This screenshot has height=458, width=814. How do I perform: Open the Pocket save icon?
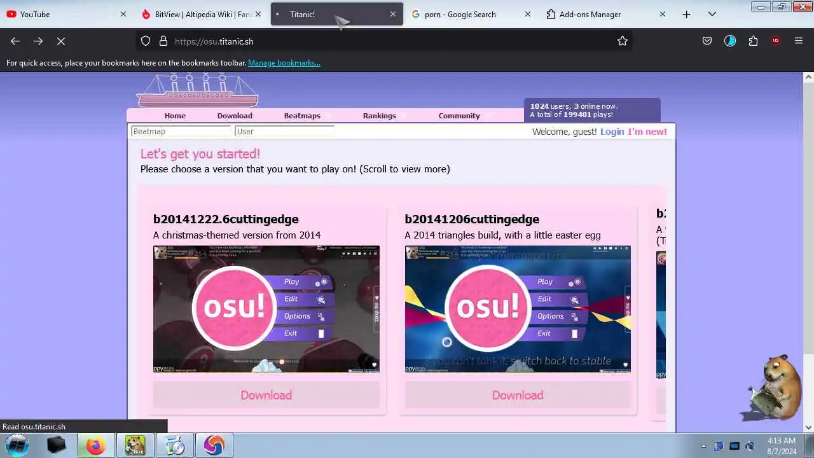[707, 41]
